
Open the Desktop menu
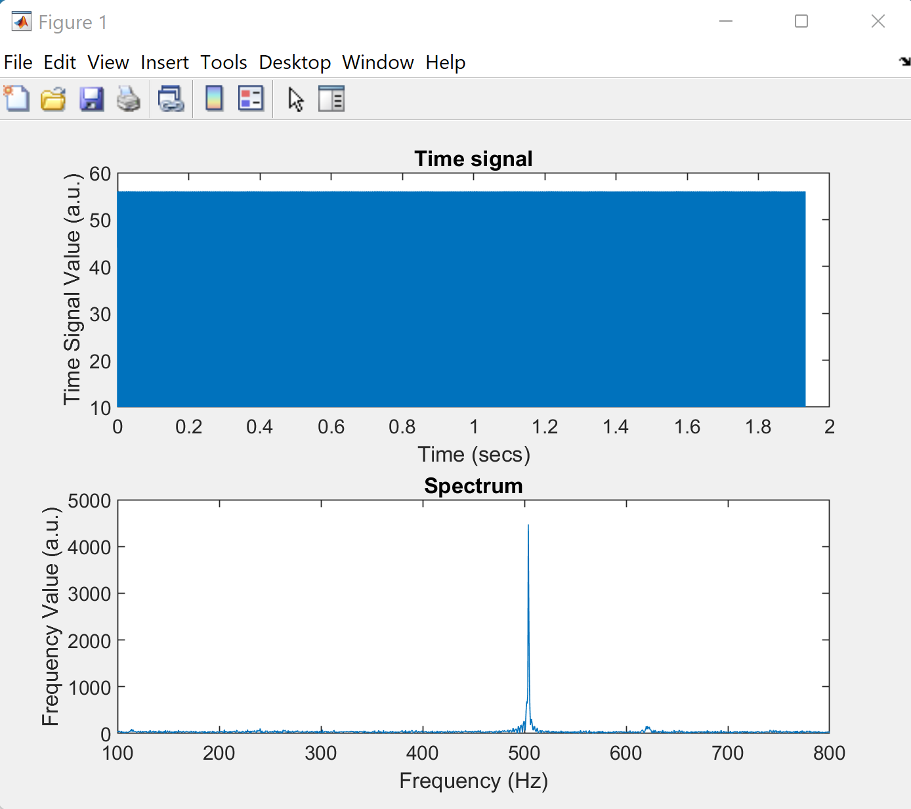[x=295, y=62]
